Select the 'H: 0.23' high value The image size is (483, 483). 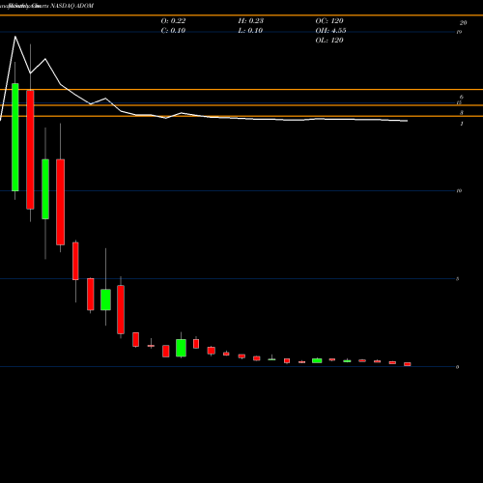point(251,21)
